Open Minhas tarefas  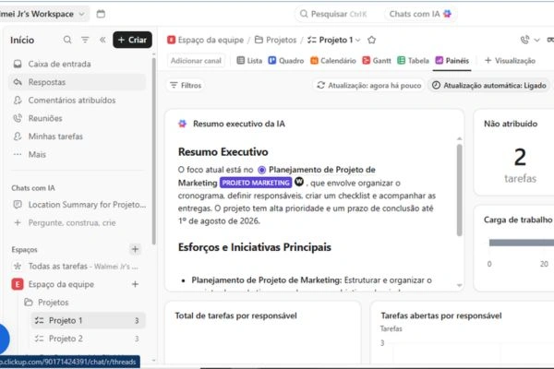click(77, 137)
